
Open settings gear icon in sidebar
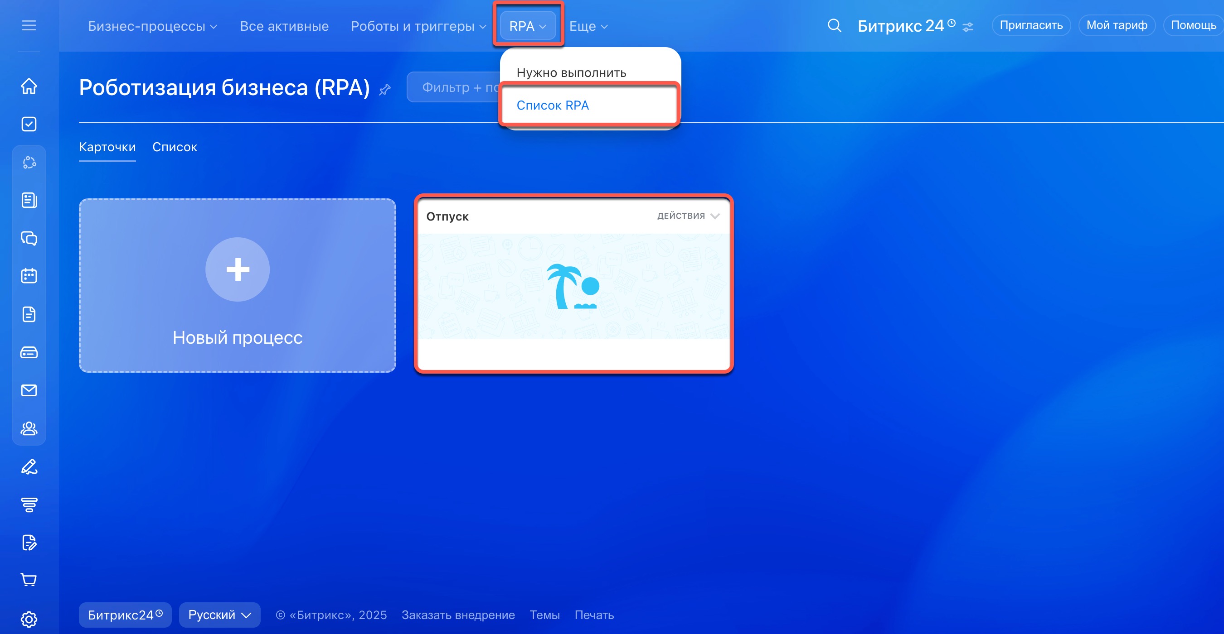(29, 619)
